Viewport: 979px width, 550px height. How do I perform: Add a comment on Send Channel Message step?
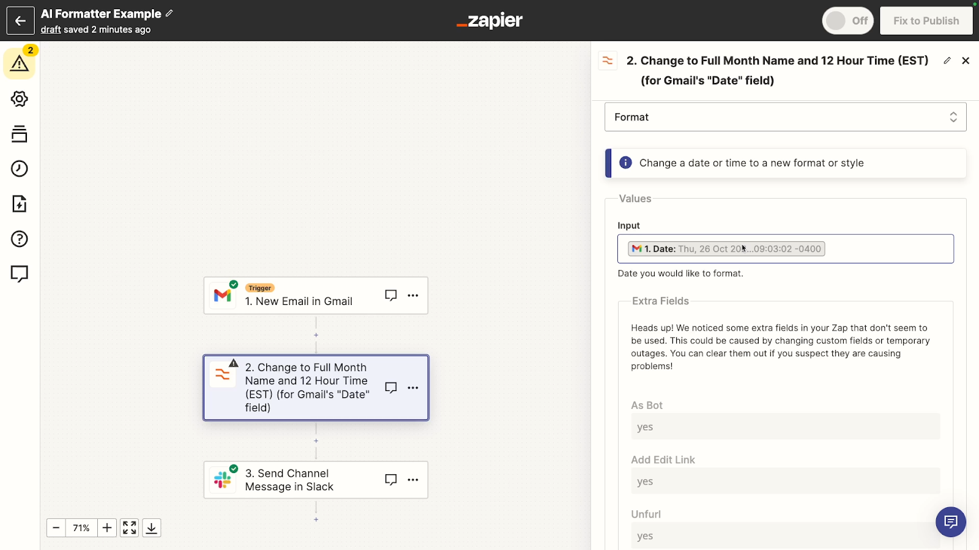click(391, 480)
